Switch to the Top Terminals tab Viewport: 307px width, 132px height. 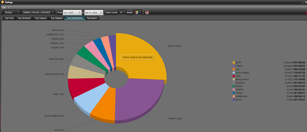click(x=24, y=18)
